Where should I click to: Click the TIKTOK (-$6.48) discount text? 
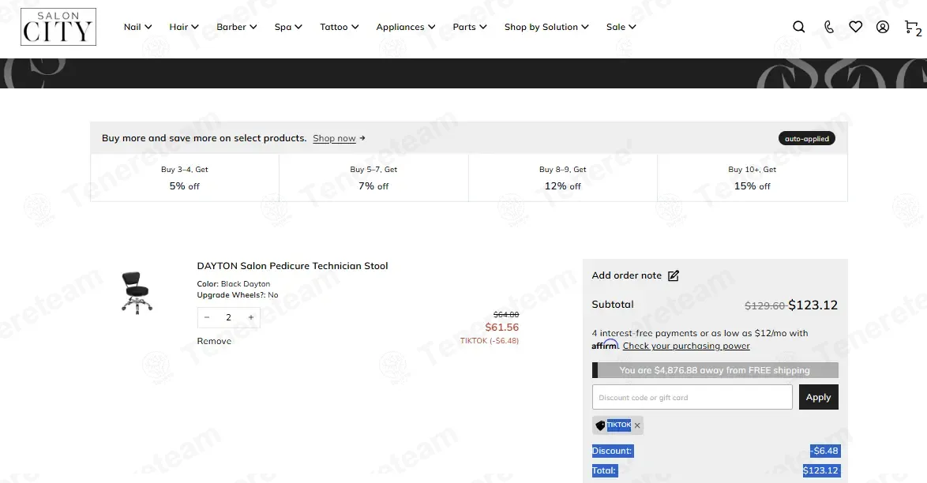pos(490,340)
